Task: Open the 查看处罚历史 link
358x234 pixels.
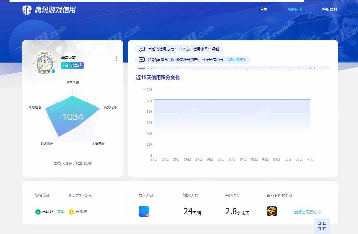Action: [x=308, y=212]
